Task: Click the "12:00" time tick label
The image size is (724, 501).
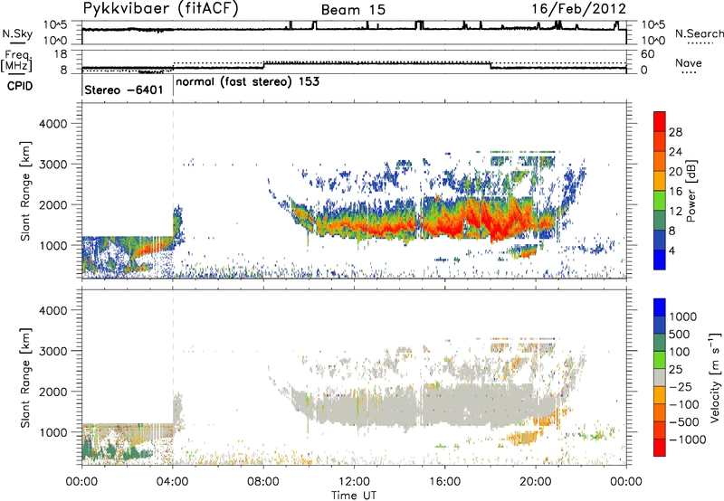Action: tap(354, 482)
